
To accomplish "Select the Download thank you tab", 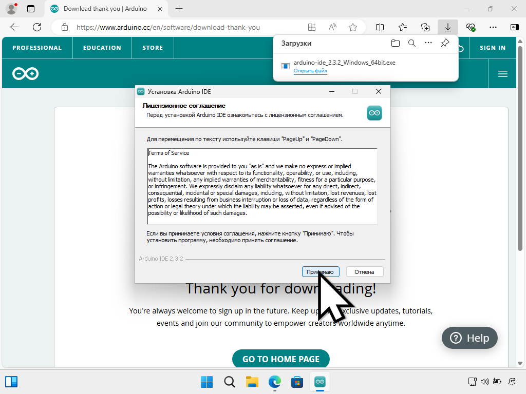I will pyautogui.click(x=105, y=9).
